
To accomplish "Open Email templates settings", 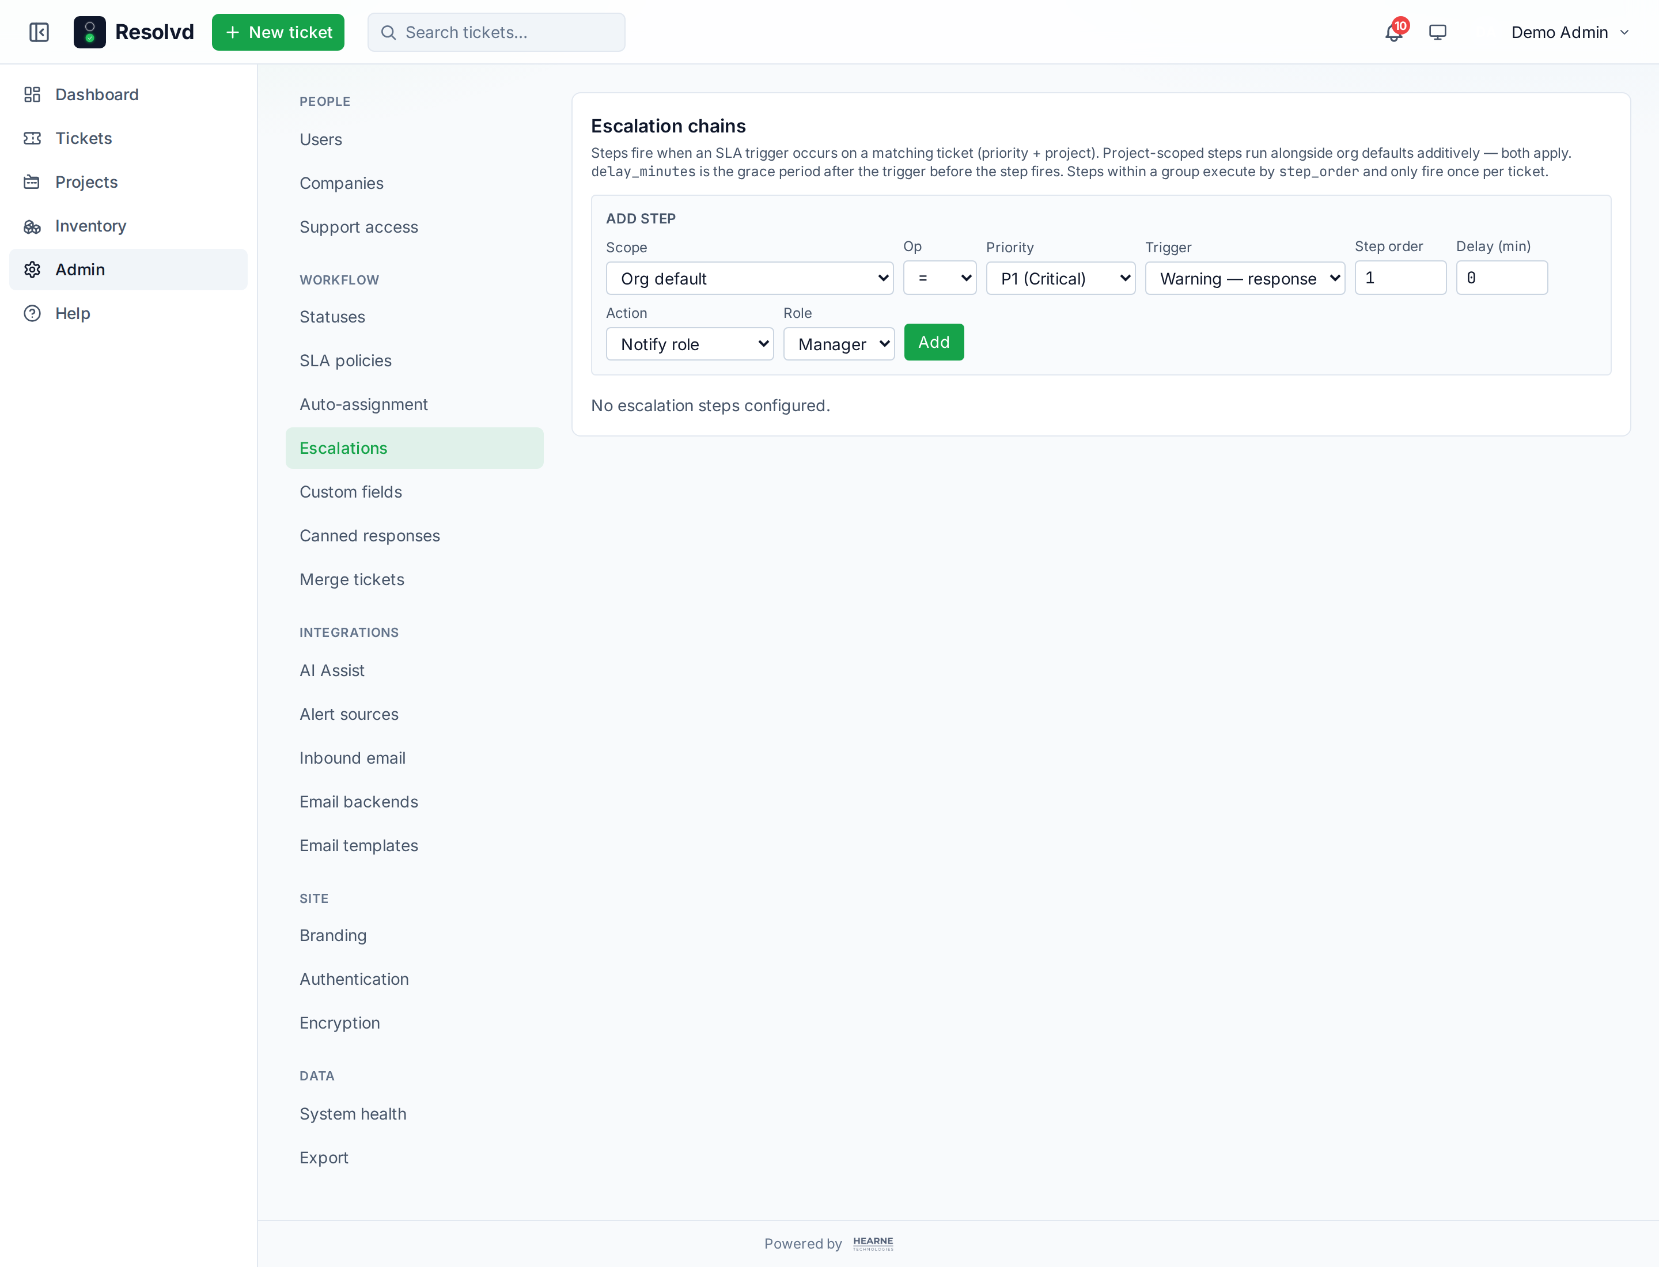I will click(414, 845).
